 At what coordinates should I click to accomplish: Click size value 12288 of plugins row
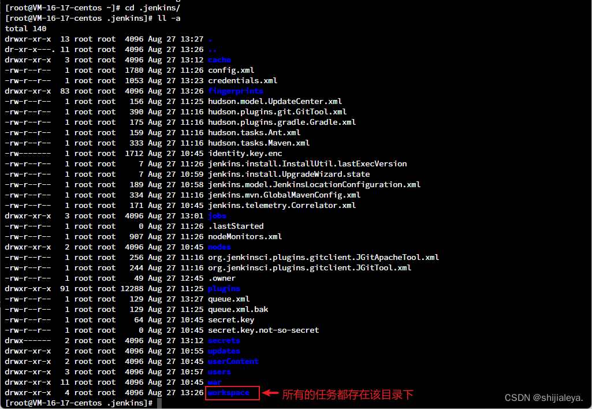[x=132, y=288]
